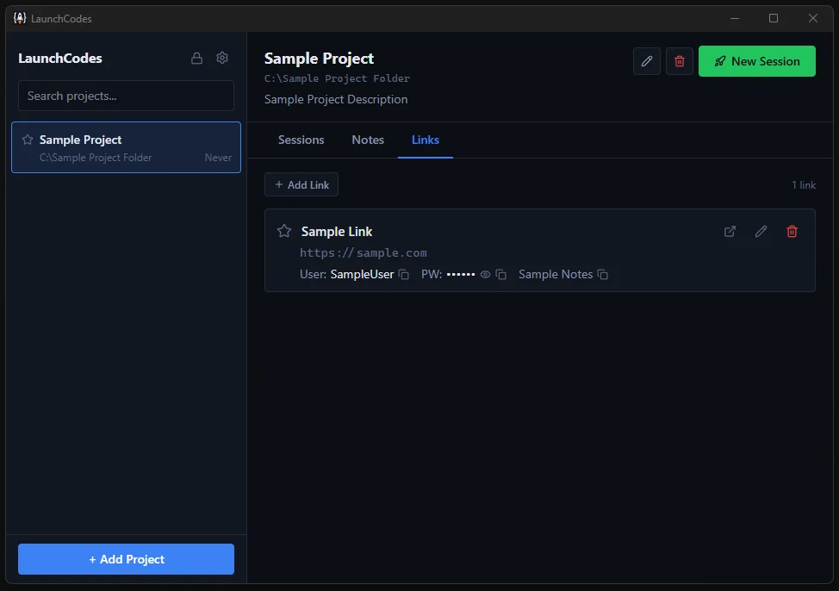839x591 pixels.
Task: Edit Sample Link using its pencil icon
Action: click(761, 231)
